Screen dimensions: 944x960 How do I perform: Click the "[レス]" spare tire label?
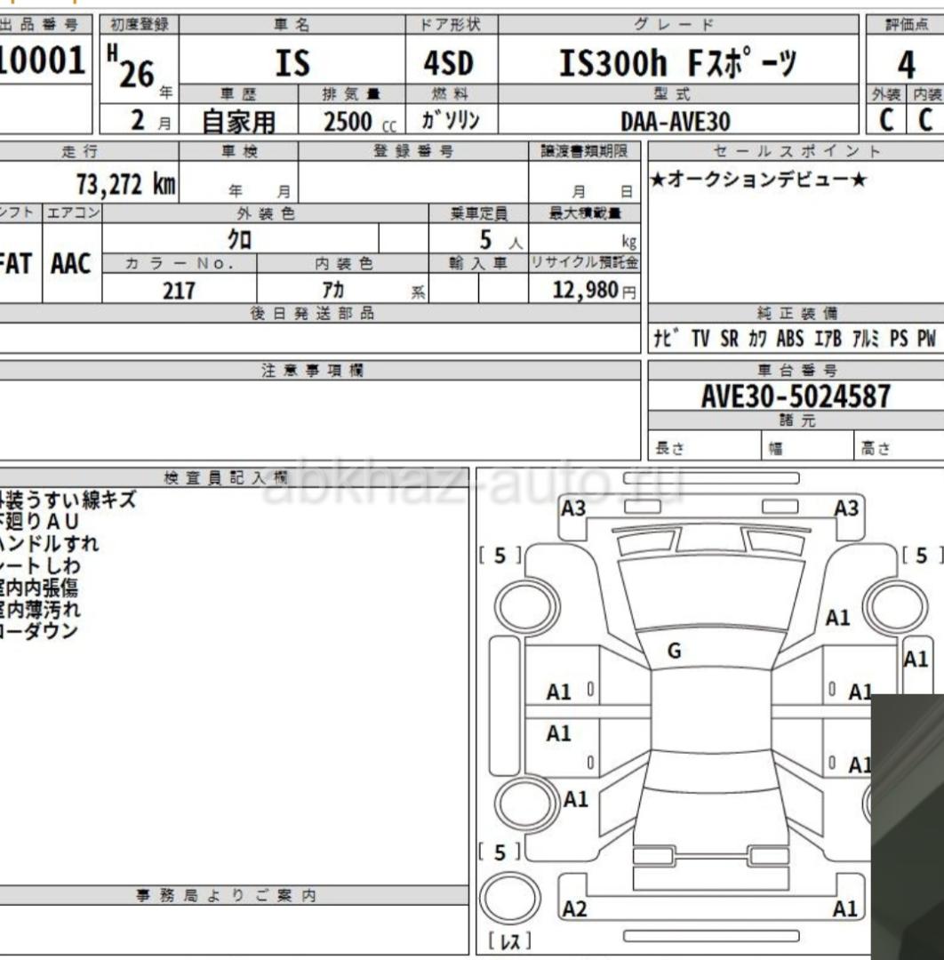[510, 941]
